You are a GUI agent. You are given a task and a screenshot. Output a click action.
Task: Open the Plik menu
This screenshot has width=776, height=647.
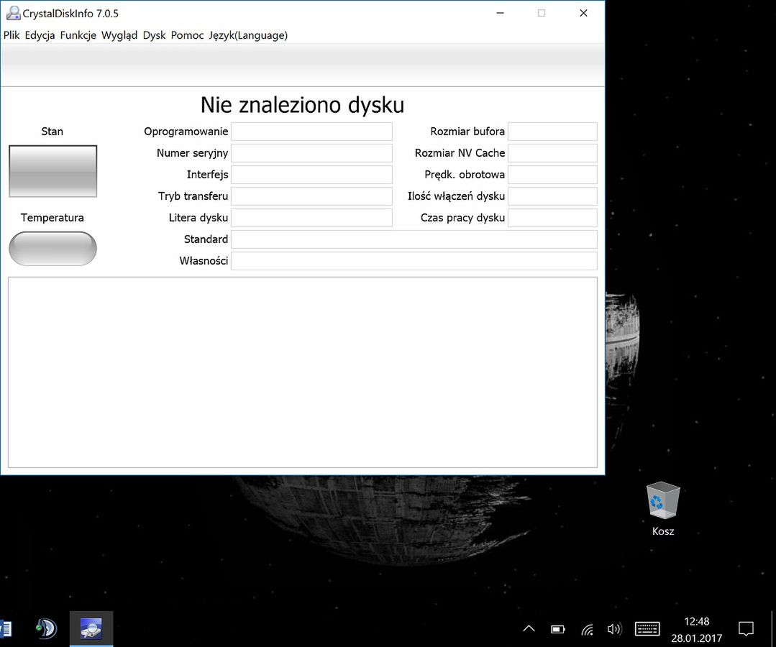click(12, 35)
